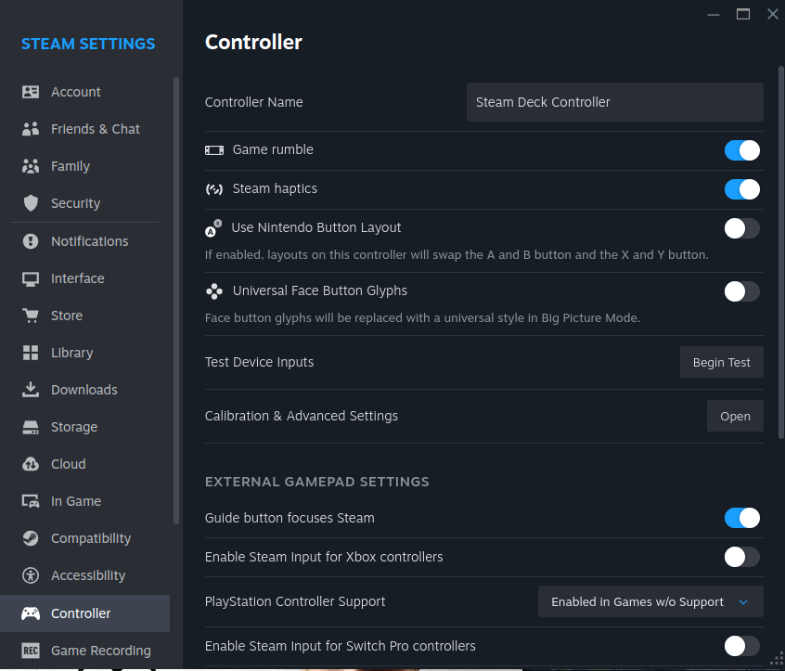This screenshot has height=671, width=785.
Task: Select the Cloud icon in sidebar
Action: tap(31, 464)
